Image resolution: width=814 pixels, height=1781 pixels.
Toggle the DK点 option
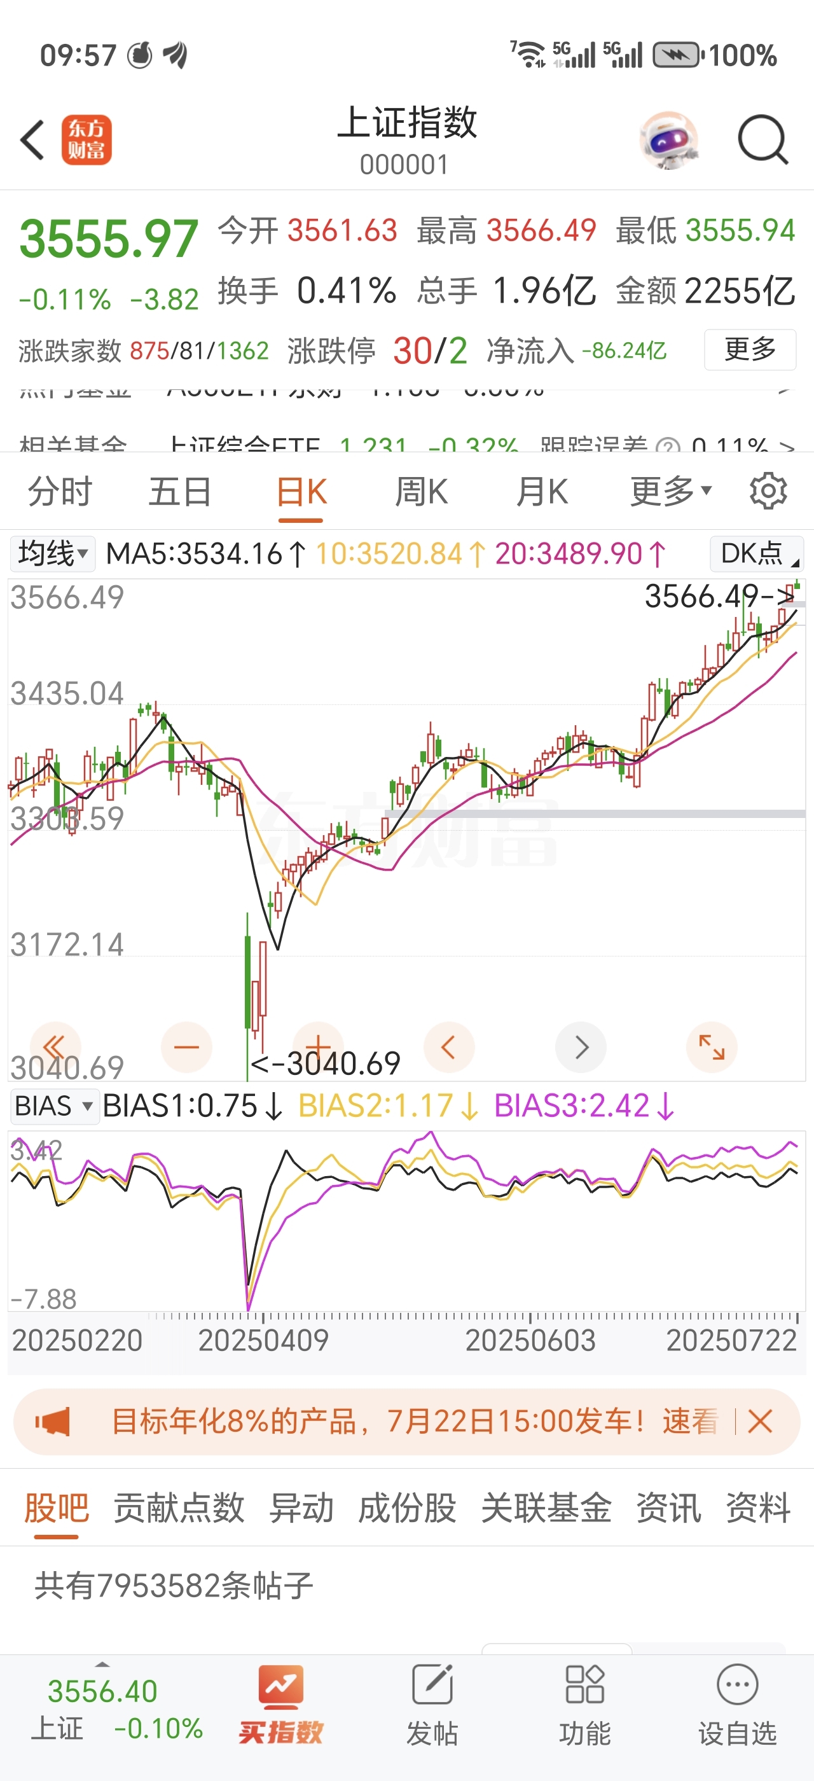tap(757, 554)
